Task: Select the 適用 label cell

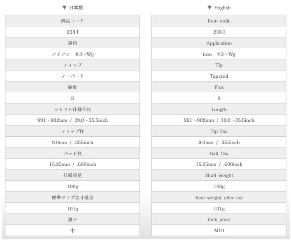Action: (72, 43)
